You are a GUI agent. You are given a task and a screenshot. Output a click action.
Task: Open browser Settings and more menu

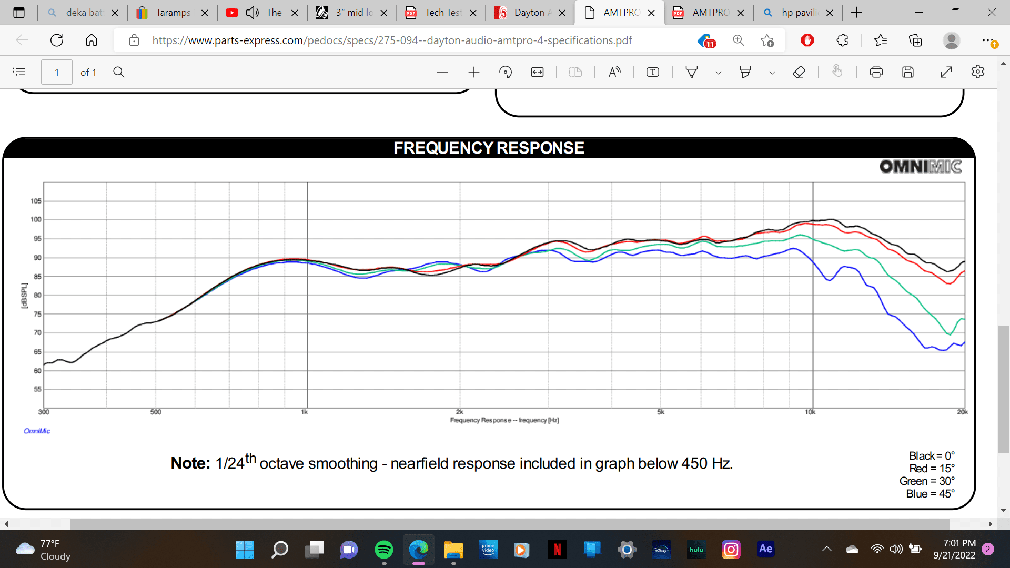989,40
